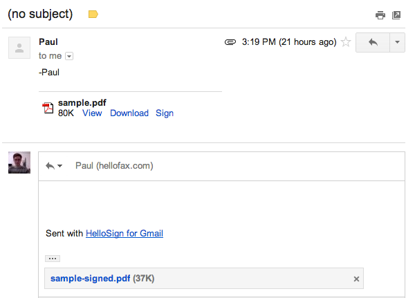The image size is (415, 298).
Task: View the sample.pdf attachment
Action: coord(92,113)
